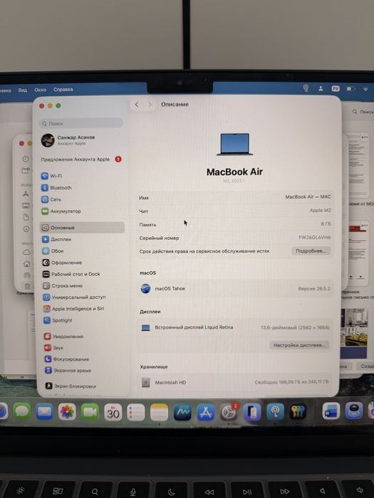
Task: Click the Подробнее… button
Action: pyautogui.click(x=311, y=251)
